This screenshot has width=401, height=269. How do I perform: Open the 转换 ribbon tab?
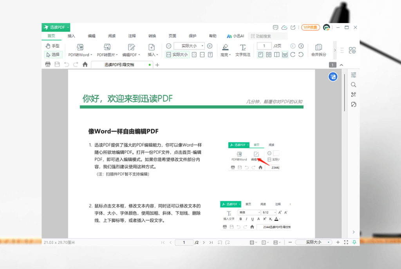click(x=152, y=36)
